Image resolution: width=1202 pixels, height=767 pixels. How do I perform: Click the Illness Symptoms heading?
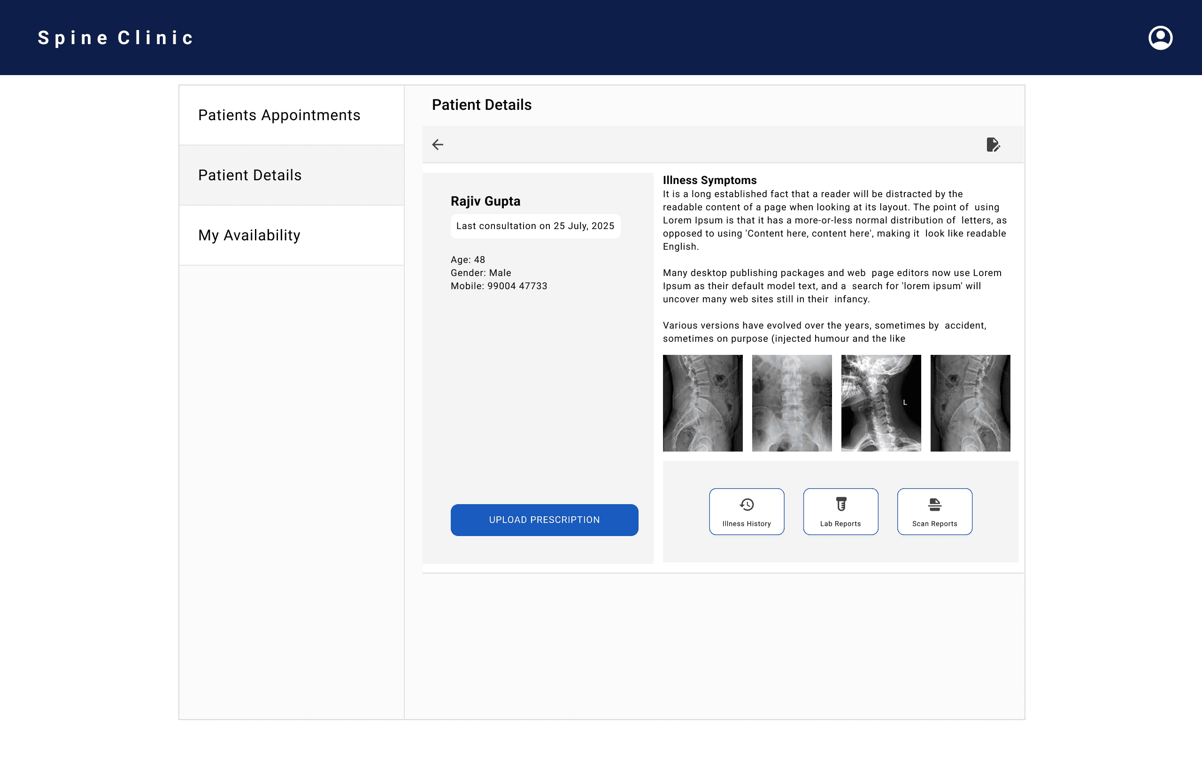[709, 180]
